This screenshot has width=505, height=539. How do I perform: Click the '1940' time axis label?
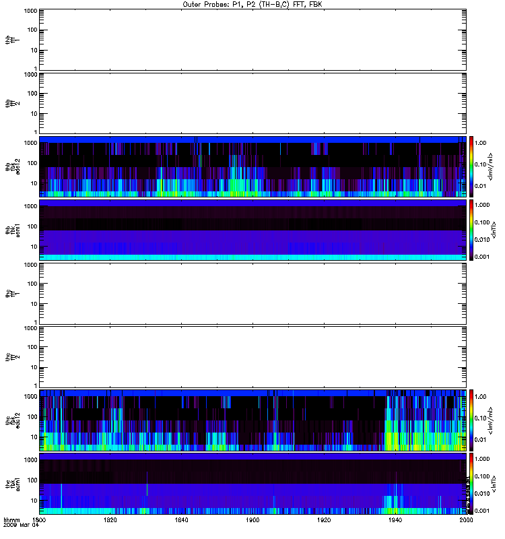(395, 519)
